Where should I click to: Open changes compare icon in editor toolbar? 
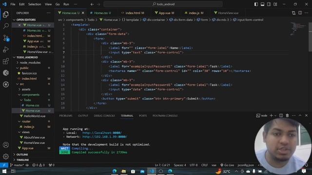pos(293,13)
